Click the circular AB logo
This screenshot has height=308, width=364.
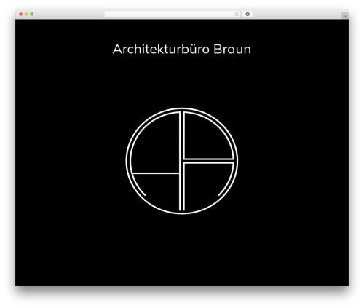182,161
